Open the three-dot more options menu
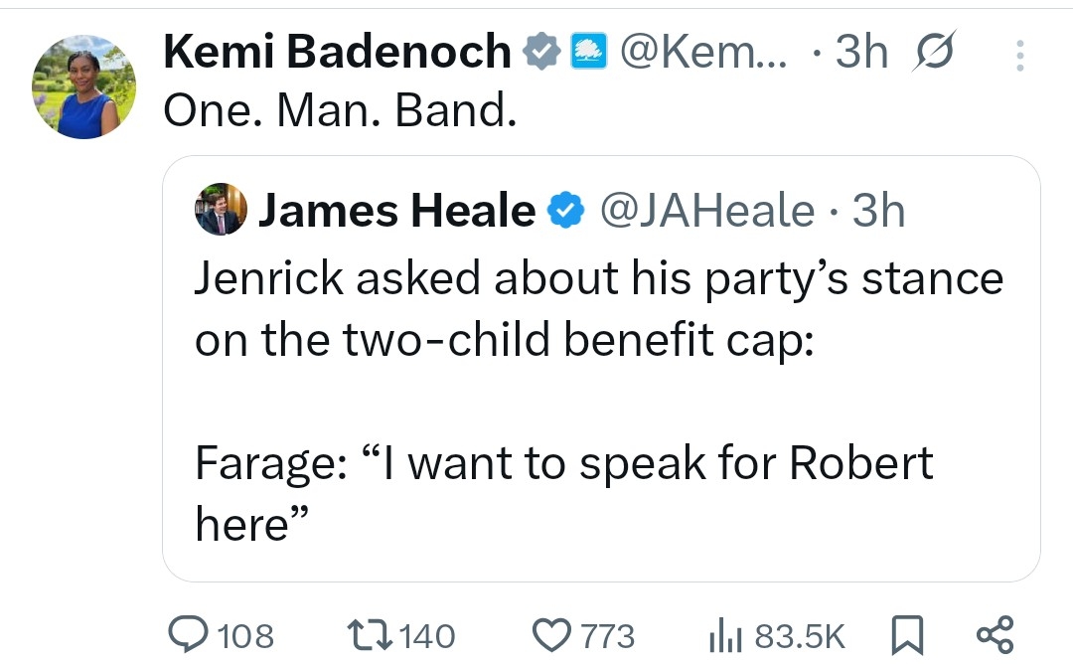The height and width of the screenshot is (664, 1073). pos(1019,55)
